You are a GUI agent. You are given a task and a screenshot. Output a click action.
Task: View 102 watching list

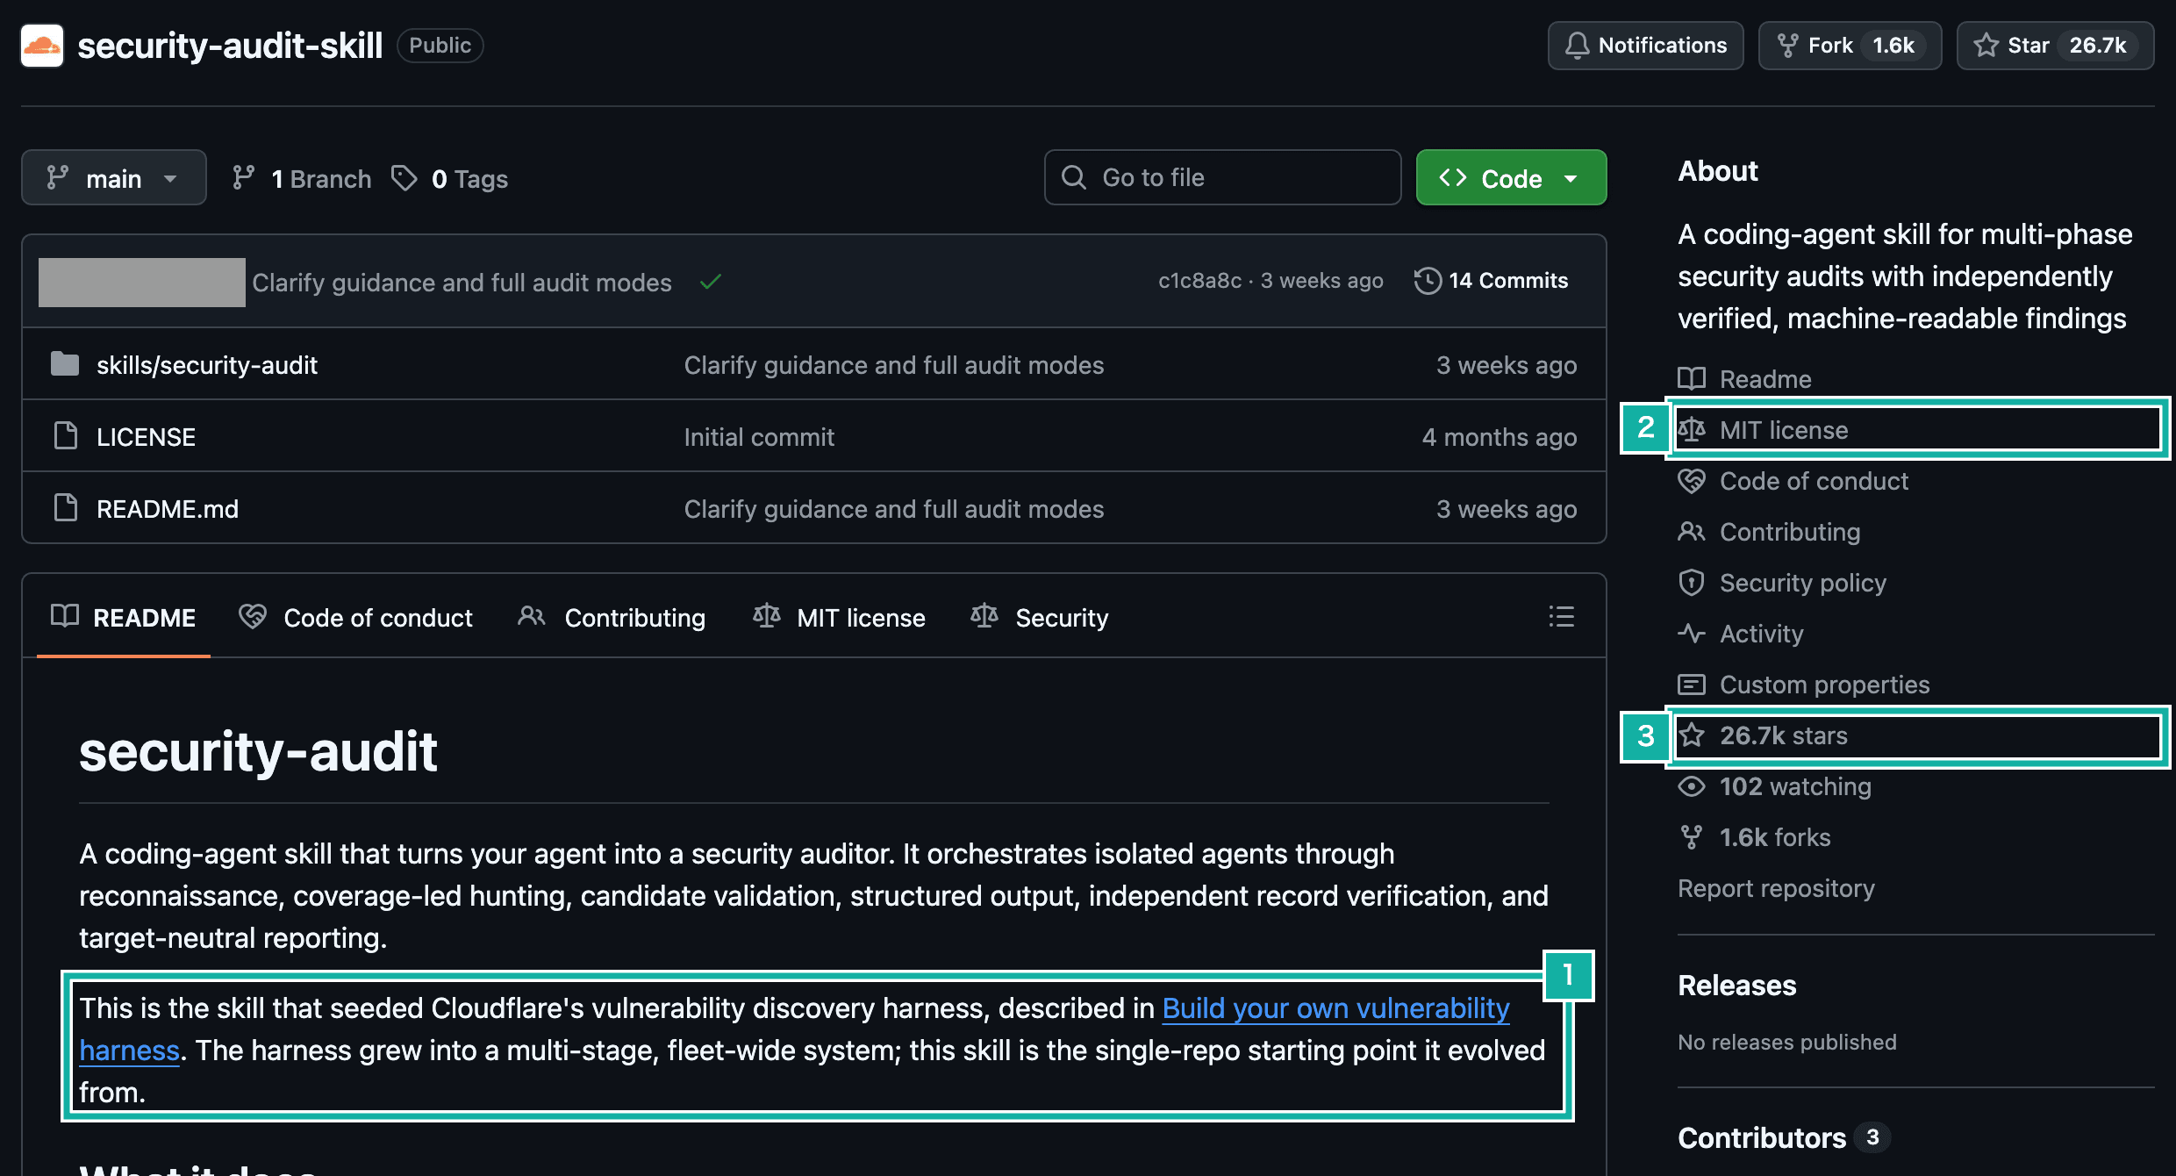(x=1774, y=786)
